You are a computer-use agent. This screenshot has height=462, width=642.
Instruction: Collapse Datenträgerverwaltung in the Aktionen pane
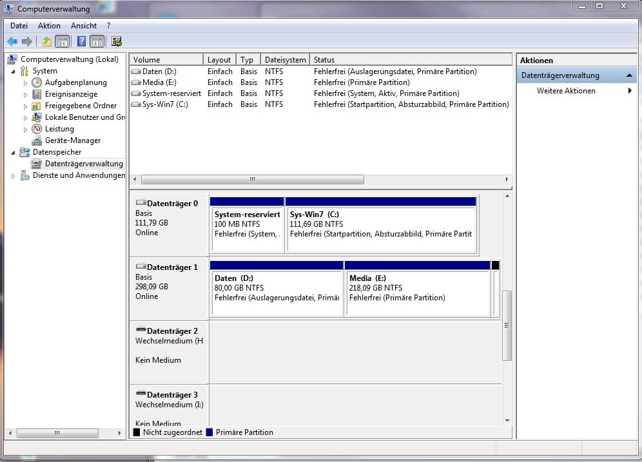630,74
